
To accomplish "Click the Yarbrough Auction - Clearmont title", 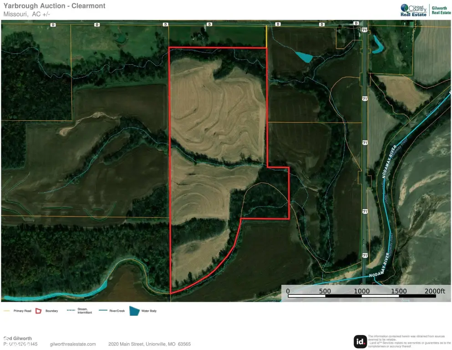I will [x=55, y=6].
